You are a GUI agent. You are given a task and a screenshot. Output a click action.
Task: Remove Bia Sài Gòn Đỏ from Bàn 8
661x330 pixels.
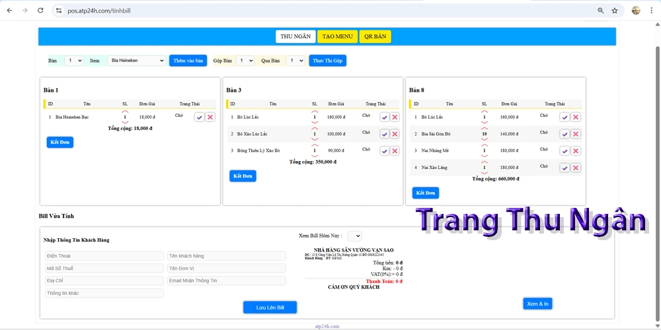coord(576,134)
